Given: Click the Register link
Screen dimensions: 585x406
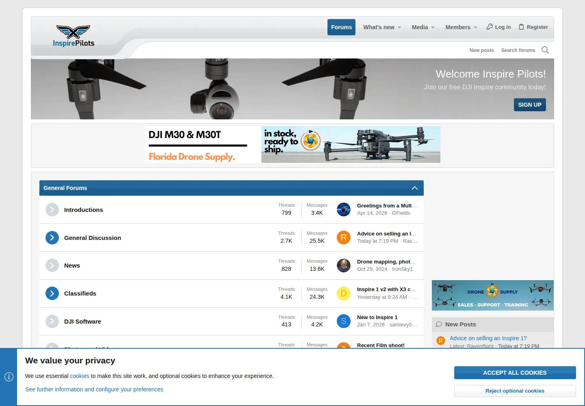Looking at the screenshot, I should click(533, 27).
